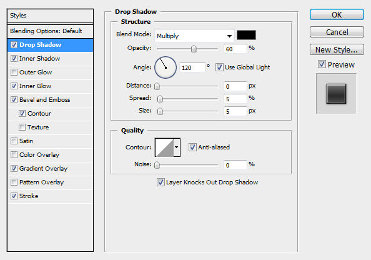The width and height of the screenshot is (371, 260).
Task: Select the Bevel and Emboss style row
Action: click(x=50, y=100)
